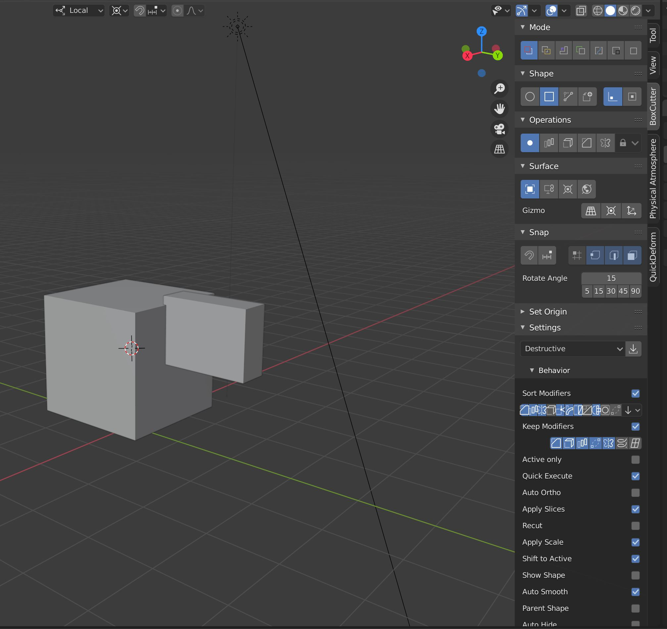
Task: Toggle the Quick Execute checkbox
Action: [636, 476]
